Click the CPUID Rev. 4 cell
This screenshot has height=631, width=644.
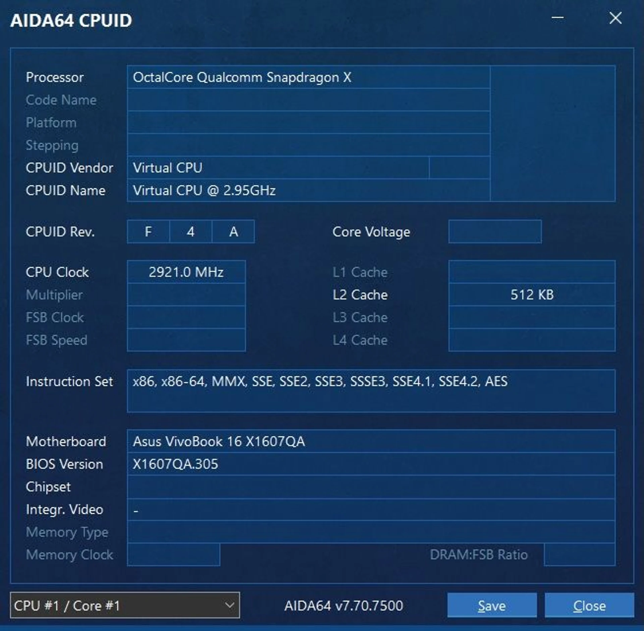click(x=191, y=231)
